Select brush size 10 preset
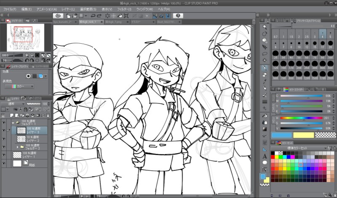The width and height of the screenshot is (337, 198). [x=299, y=44]
